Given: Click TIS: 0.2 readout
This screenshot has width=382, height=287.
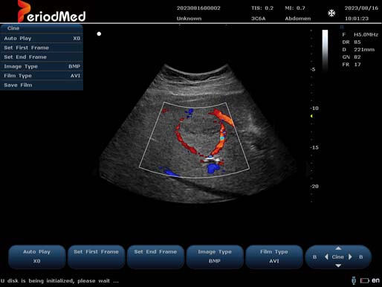Looking at the screenshot, I should coord(262,8).
